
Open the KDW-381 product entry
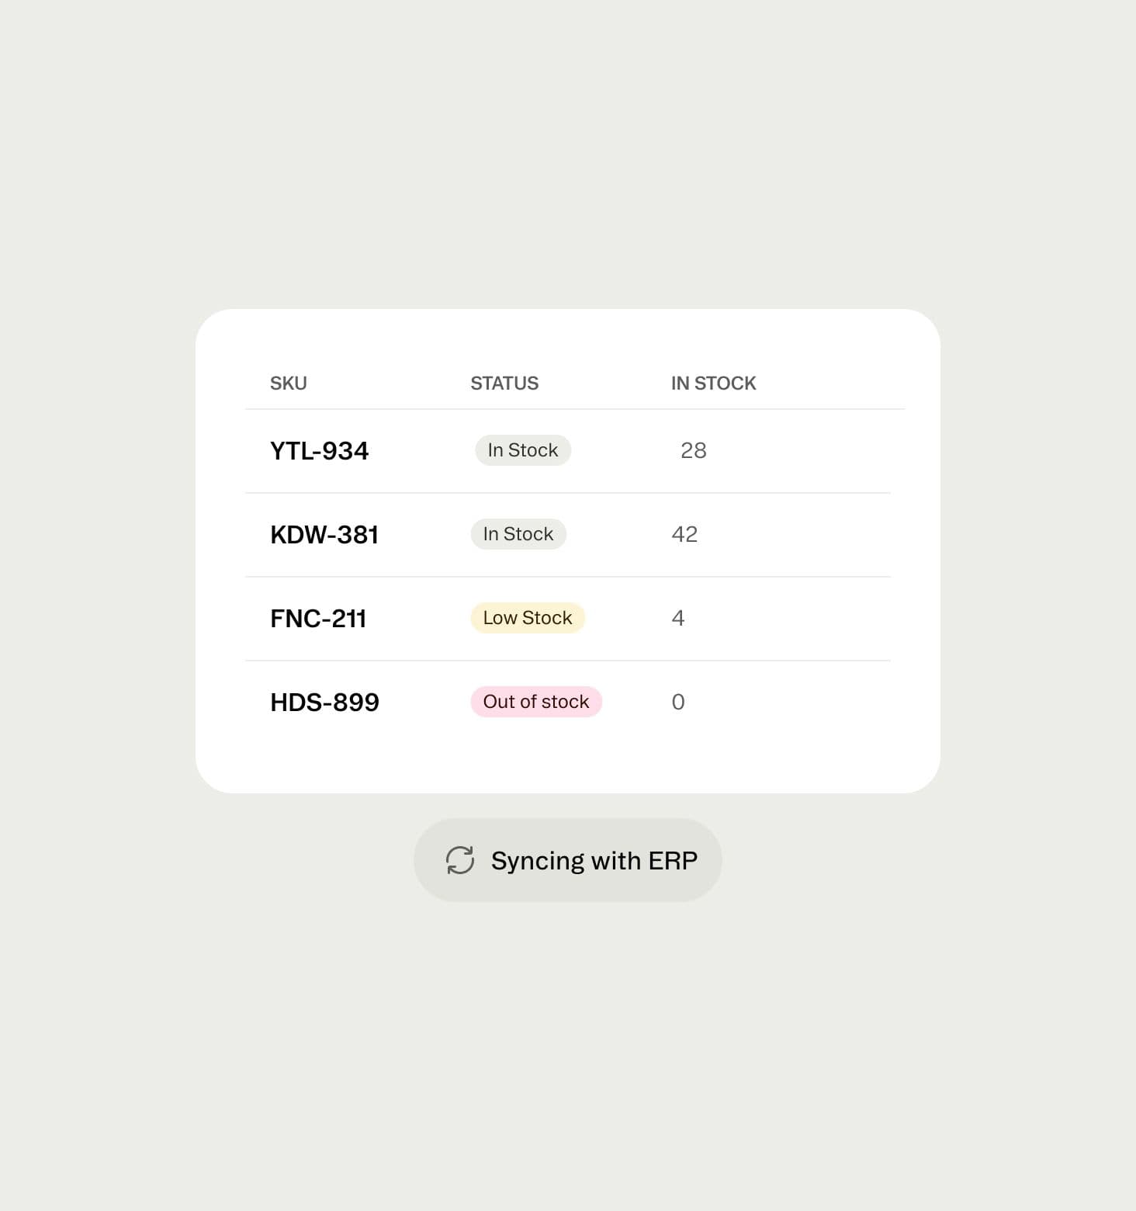[x=324, y=533]
